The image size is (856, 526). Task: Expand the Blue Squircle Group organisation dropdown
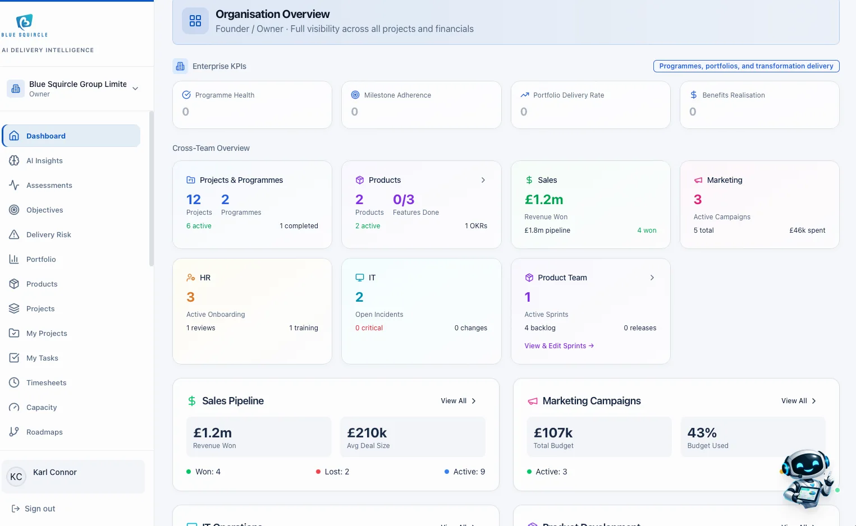click(135, 89)
